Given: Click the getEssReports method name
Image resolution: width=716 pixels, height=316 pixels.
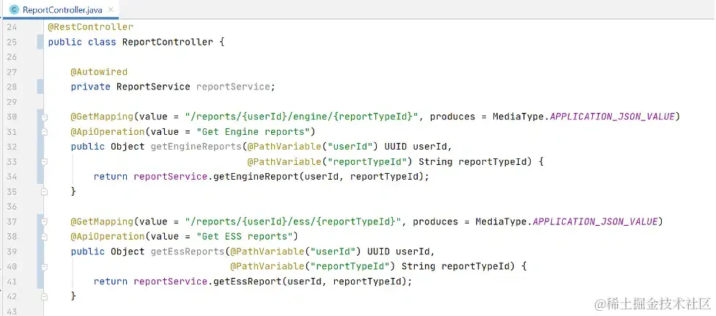Looking at the screenshot, I should click(187, 251).
